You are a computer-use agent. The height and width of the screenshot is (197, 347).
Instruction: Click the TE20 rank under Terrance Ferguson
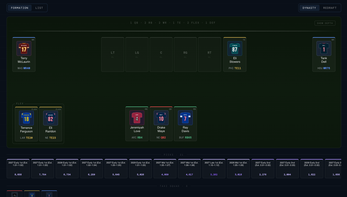(29, 138)
